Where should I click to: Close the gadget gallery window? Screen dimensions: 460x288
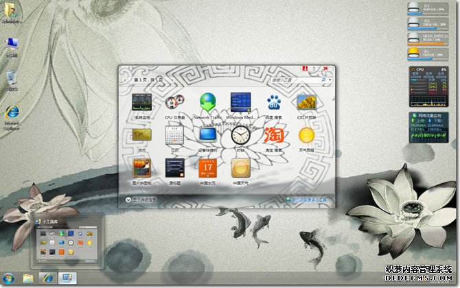point(325,69)
